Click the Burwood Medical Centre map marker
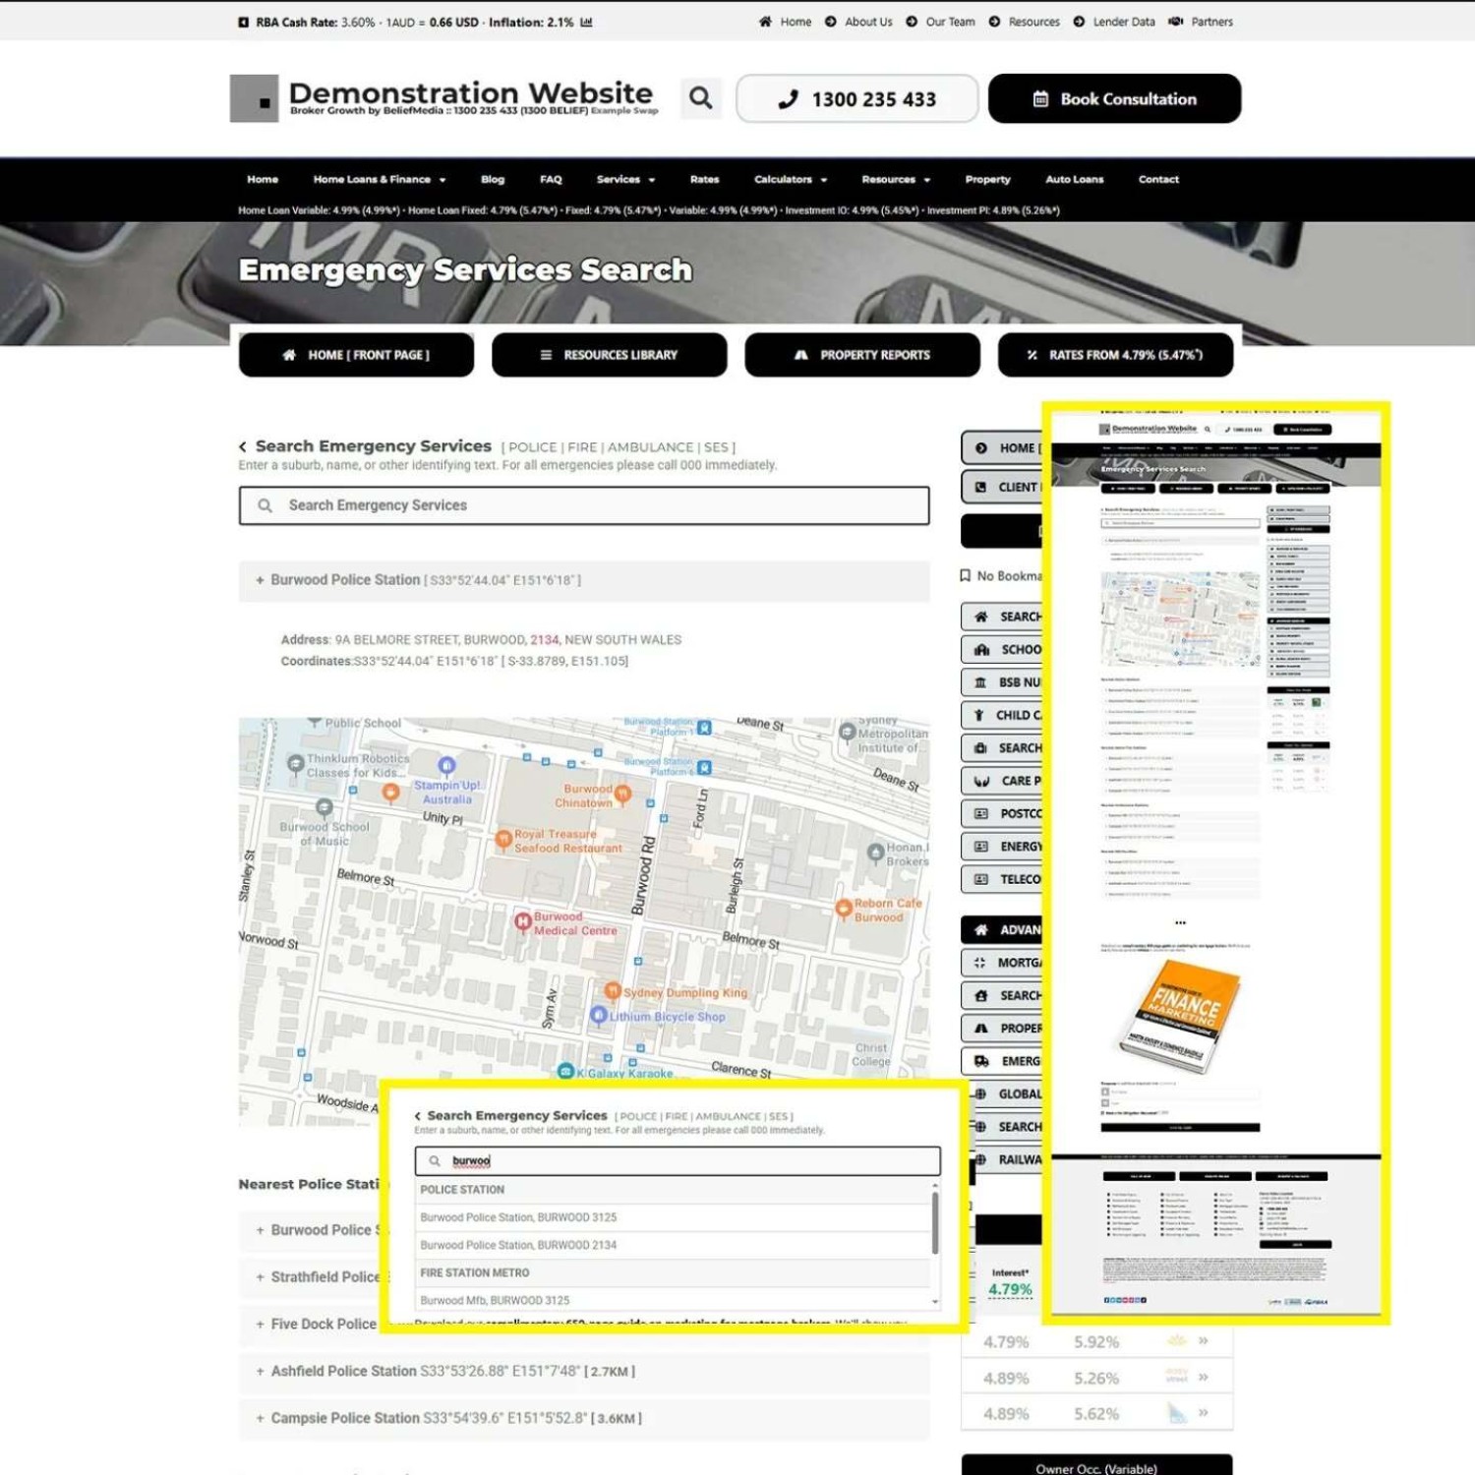1475x1475 pixels. [523, 921]
